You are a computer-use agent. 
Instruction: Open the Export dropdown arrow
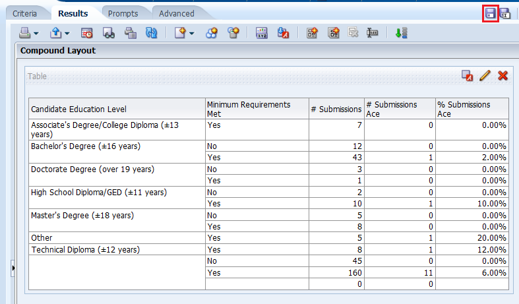pyautogui.click(x=67, y=33)
